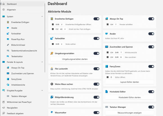Image resolution: width=163 pixels, height=116 pixels.
Task: Collapse the Fenster & Layouts group
Action: [x=42, y=62]
